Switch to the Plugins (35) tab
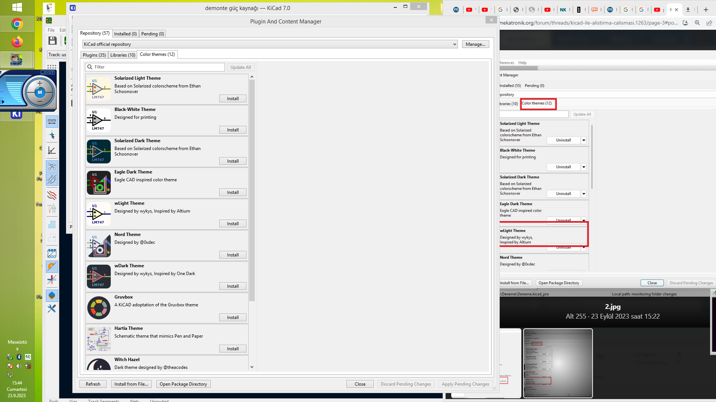Viewport: 716px width, 402px height. click(94, 55)
